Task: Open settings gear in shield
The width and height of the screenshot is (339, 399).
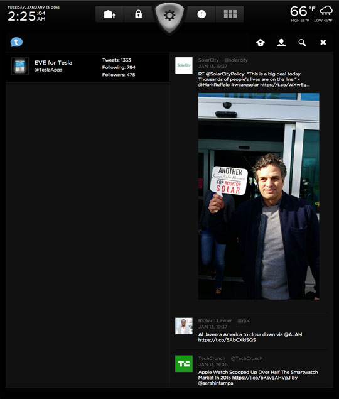Action: [169, 16]
